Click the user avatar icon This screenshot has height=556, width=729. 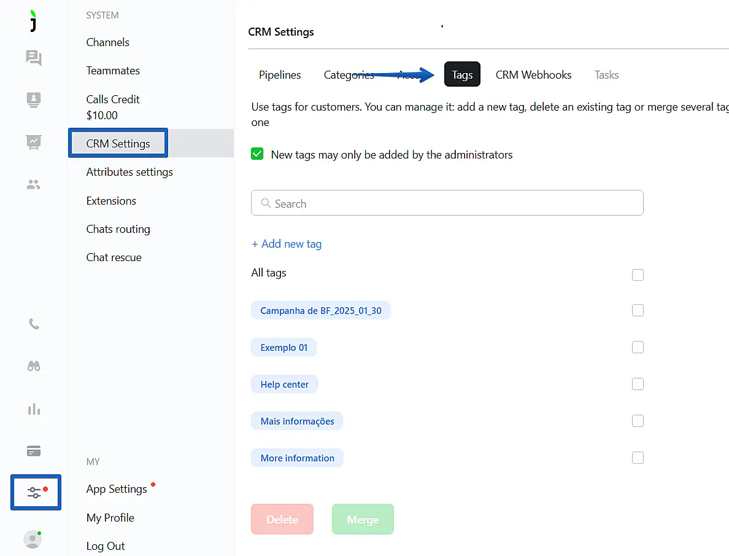point(33,539)
